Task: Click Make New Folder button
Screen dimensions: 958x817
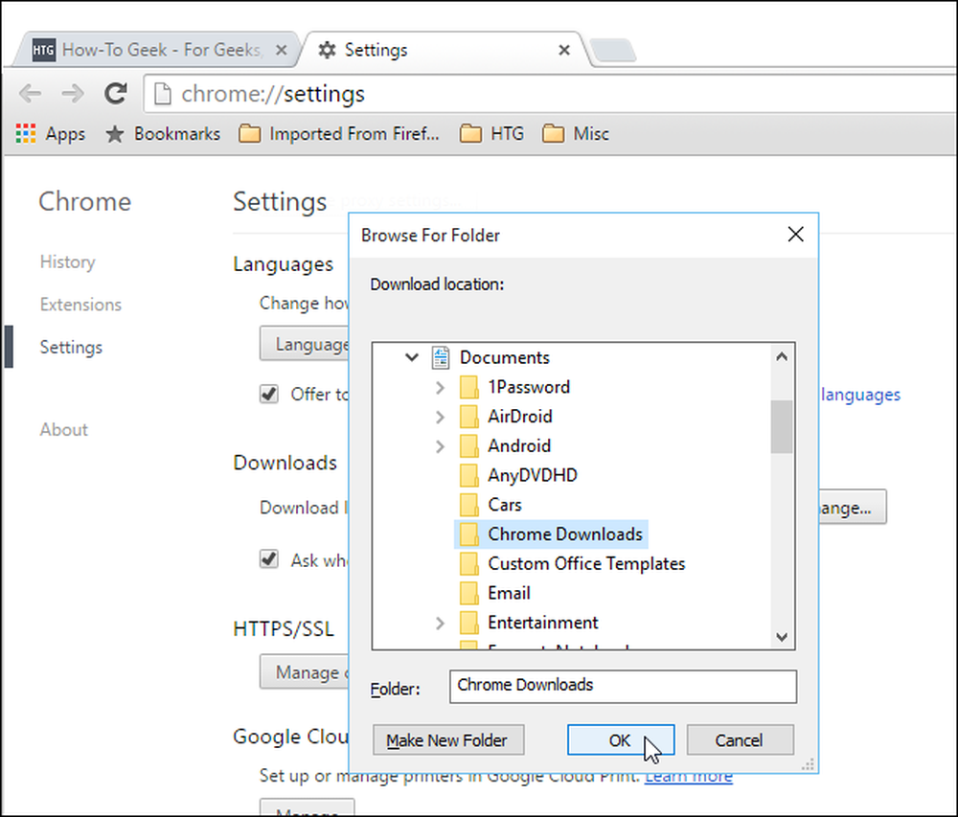Action: coord(448,740)
